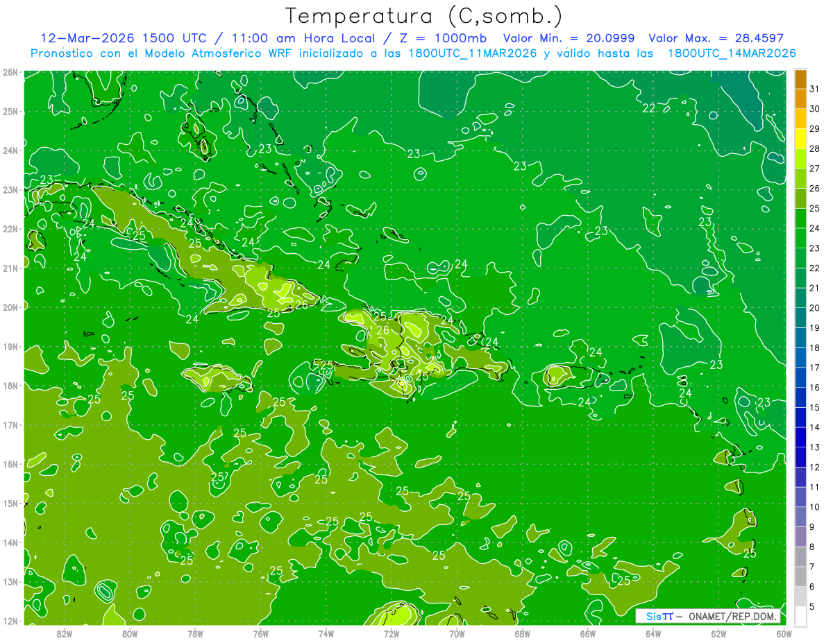Click the 22N latitude axis label
Viewport: 833px width, 643px height.
[x=10, y=229]
